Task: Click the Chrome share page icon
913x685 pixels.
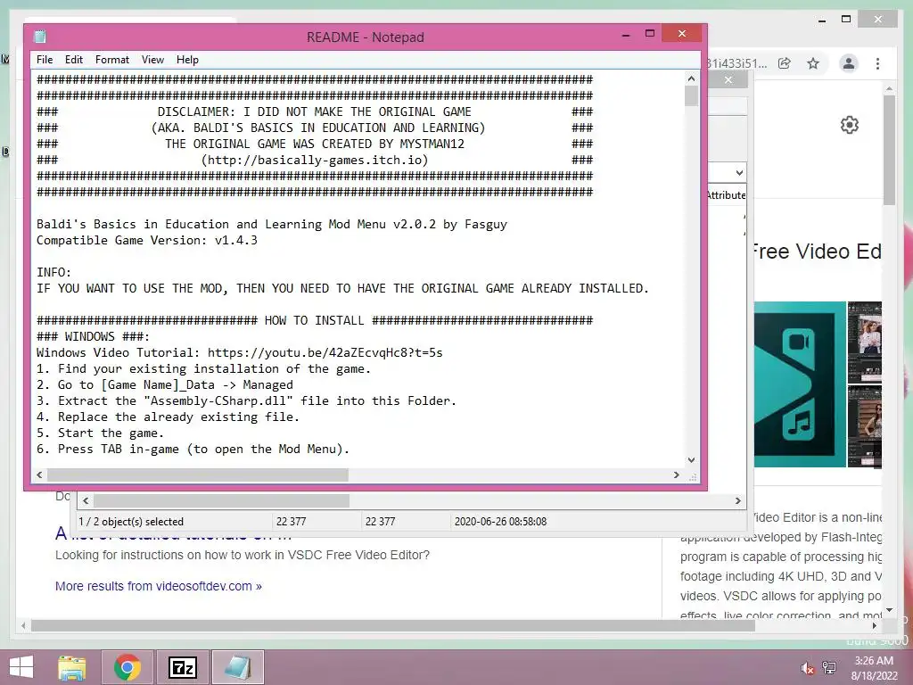Action: point(785,63)
